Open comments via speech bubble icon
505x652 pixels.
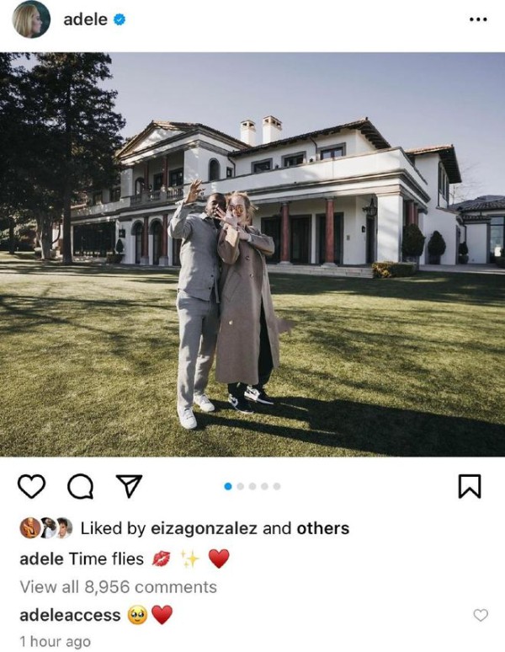pyautogui.click(x=80, y=486)
